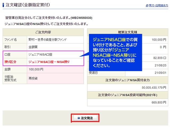Click the 金額 row label
This screenshot has height=127, width=173.
tap(7, 69)
